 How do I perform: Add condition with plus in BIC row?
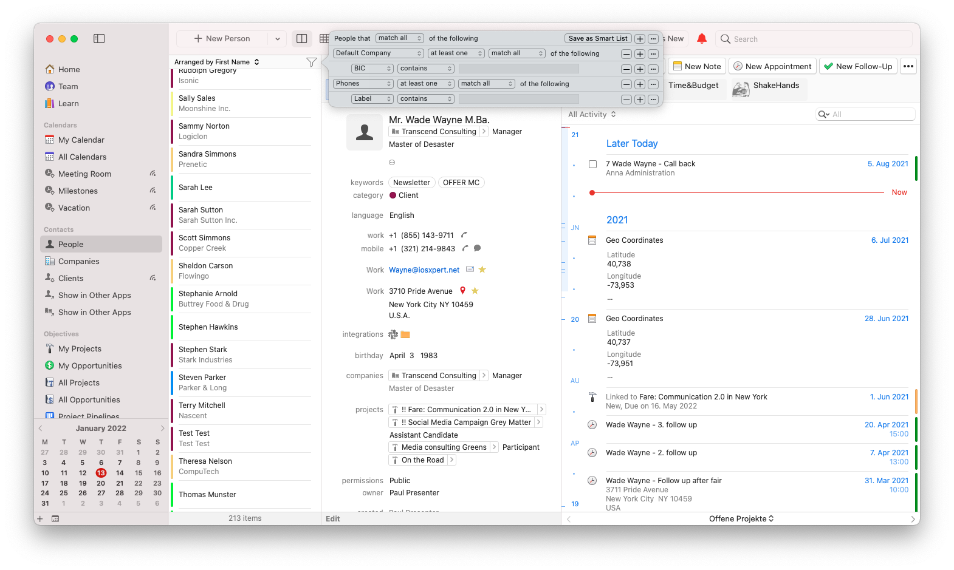click(x=640, y=69)
